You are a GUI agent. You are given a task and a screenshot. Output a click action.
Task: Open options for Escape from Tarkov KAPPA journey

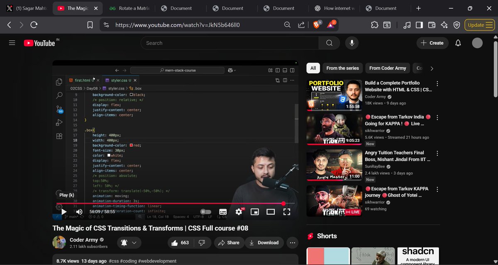coord(437,190)
